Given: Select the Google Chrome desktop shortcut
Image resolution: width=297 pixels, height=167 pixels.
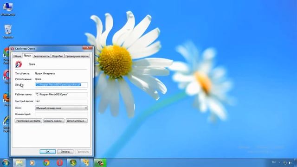Looking at the screenshot, I should point(6,56).
